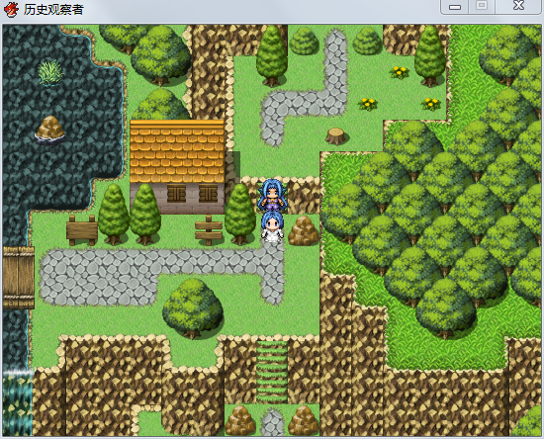Viewport: 544px width, 439px height.
Task: Maximize the 历史观察者 game window
Action: 482,6
